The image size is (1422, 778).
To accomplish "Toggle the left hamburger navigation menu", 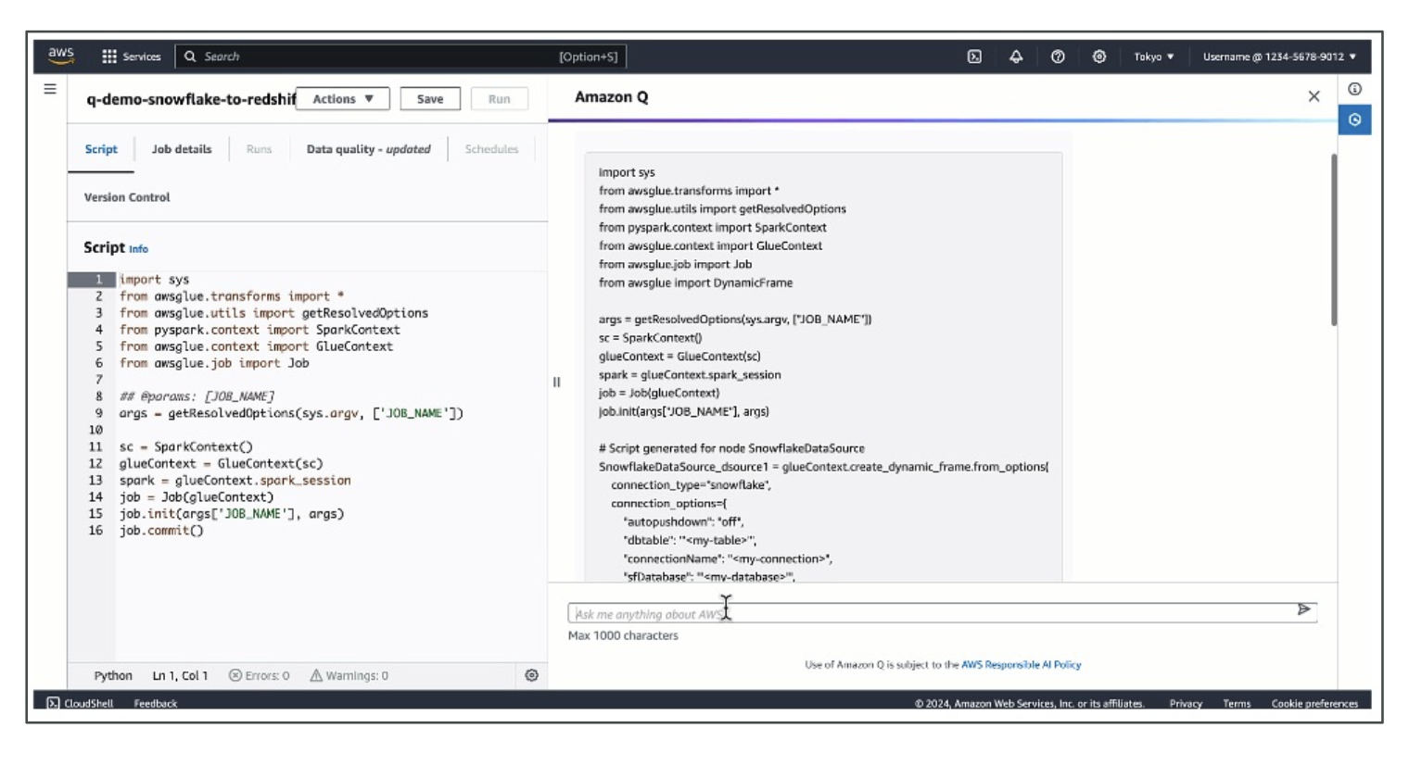I will (50, 89).
